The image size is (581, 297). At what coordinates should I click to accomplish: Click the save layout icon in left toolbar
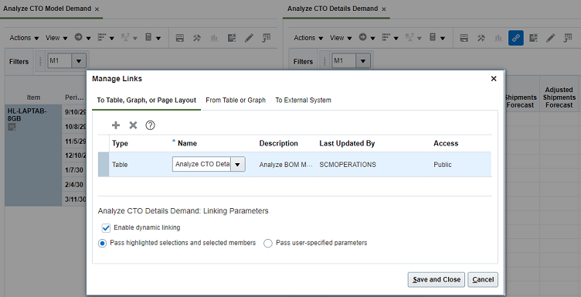point(180,38)
